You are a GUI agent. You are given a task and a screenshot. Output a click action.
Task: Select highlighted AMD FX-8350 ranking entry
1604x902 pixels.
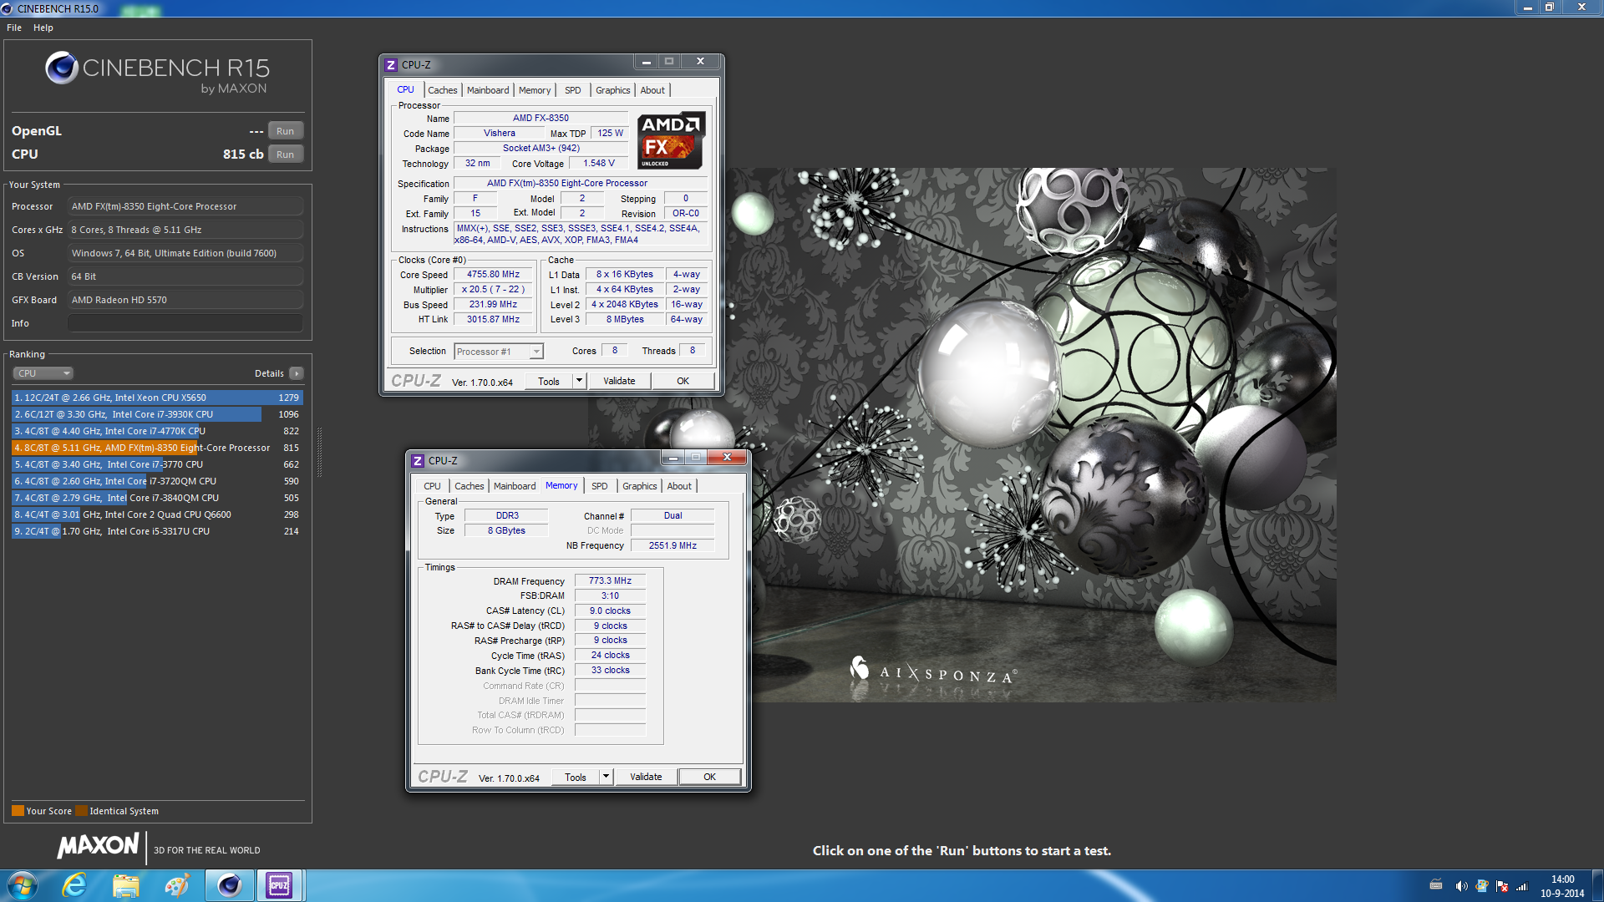click(157, 448)
